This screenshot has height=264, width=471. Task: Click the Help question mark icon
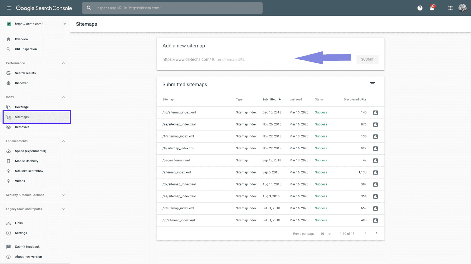[x=420, y=8]
